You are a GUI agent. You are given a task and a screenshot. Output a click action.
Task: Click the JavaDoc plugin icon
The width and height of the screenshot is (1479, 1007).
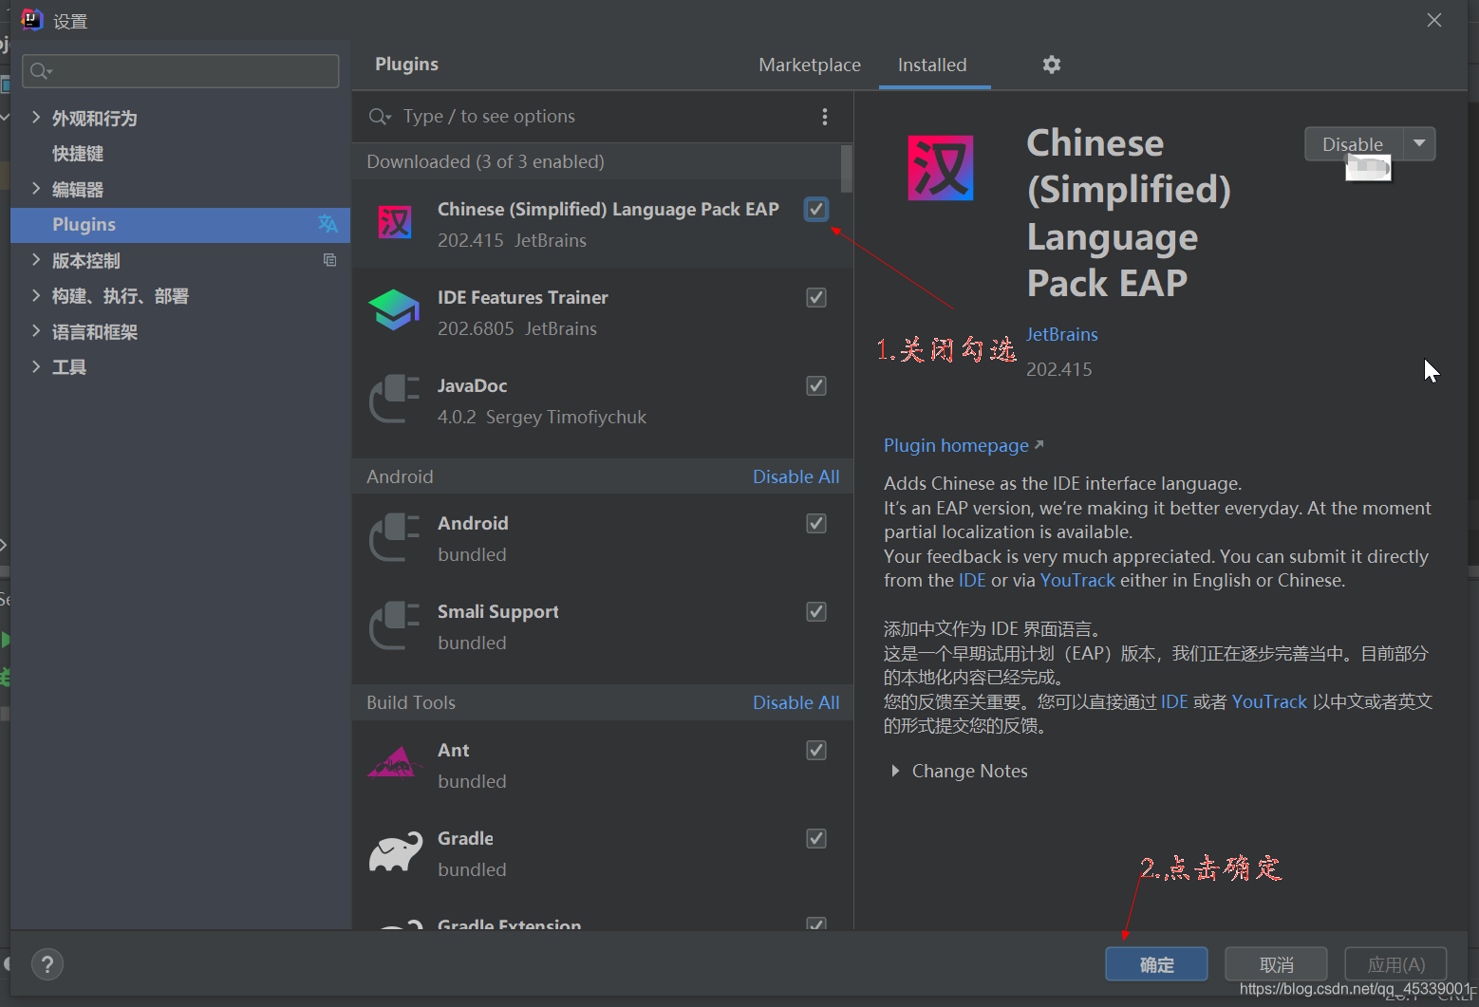click(394, 400)
